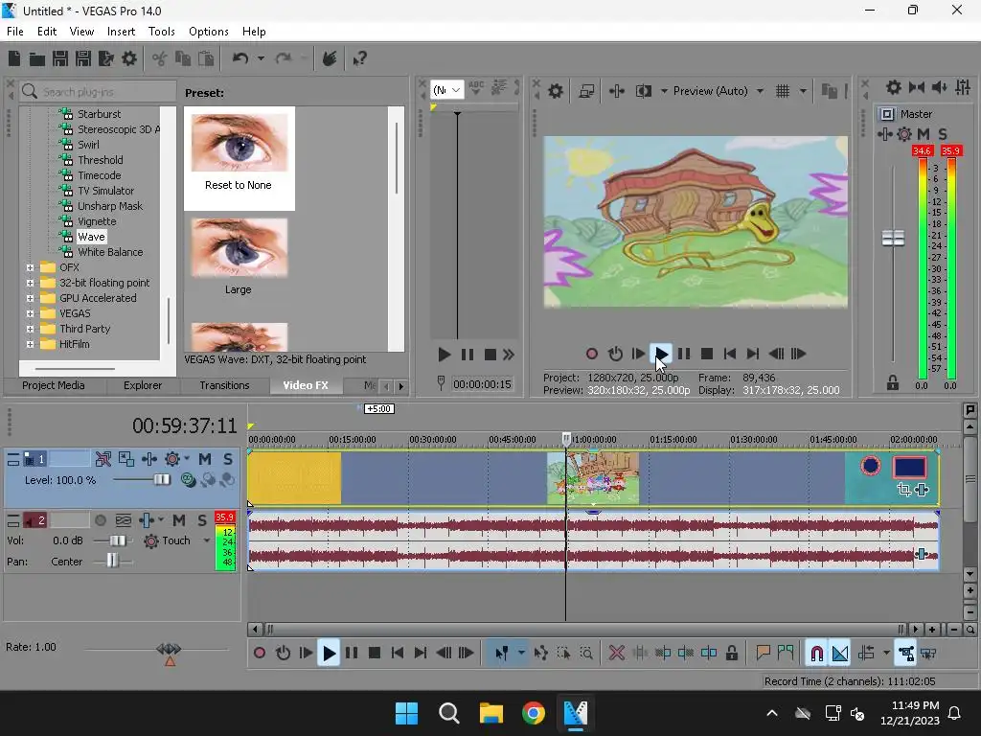Open the Tools menu
Screen dimensions: 981x736
pos(161,32)
